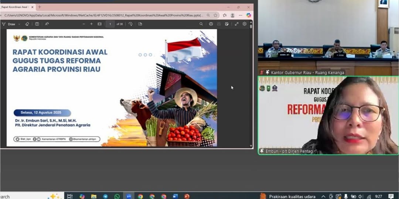
Task: Click the Print PDF icon
Action: [x=211, y=24]
